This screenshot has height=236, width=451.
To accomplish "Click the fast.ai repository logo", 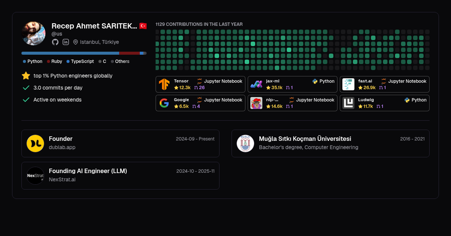I will click(348, 84).
